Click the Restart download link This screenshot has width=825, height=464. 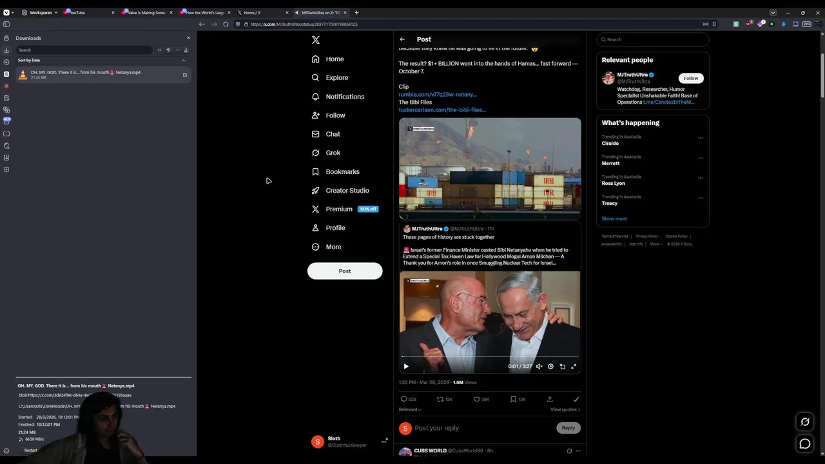coord(30,450)
